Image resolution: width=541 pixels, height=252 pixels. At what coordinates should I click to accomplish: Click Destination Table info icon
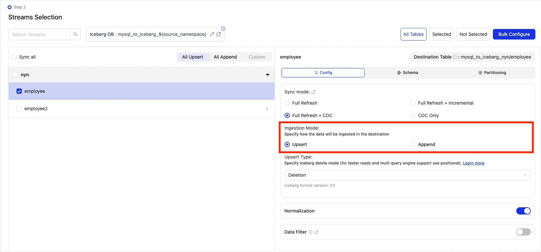455,57
